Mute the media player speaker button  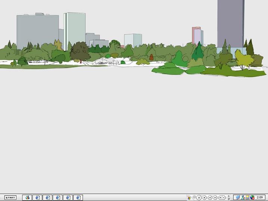click(x=220, y=198)
